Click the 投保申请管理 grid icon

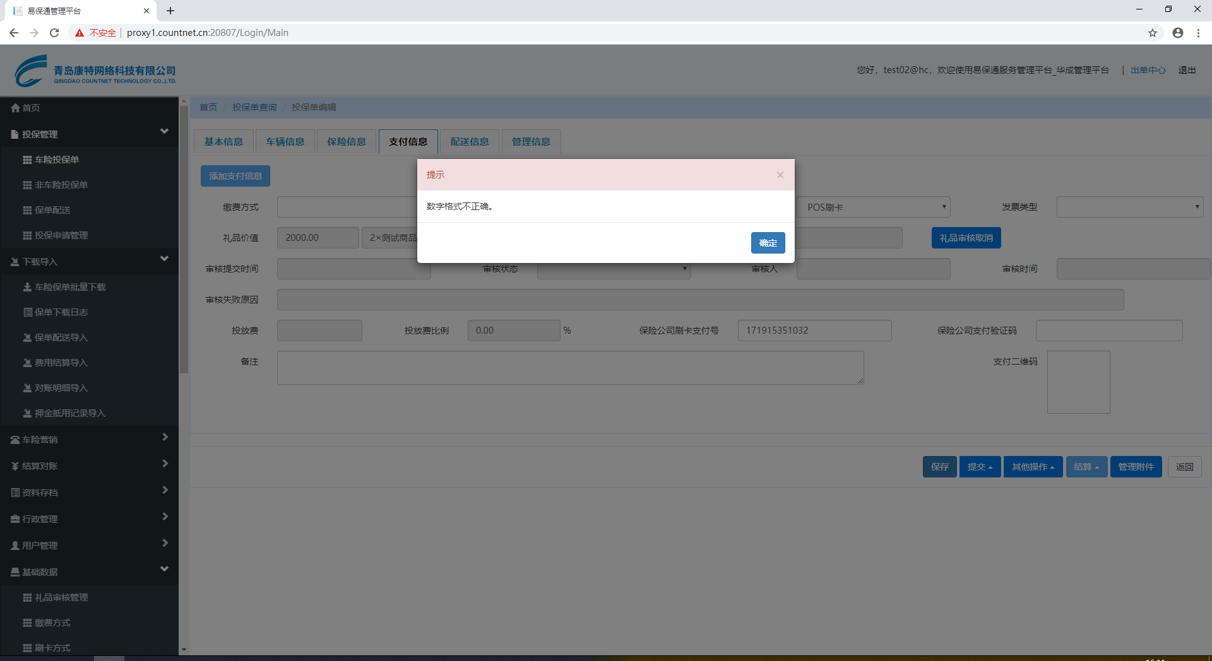pos(27,235)
